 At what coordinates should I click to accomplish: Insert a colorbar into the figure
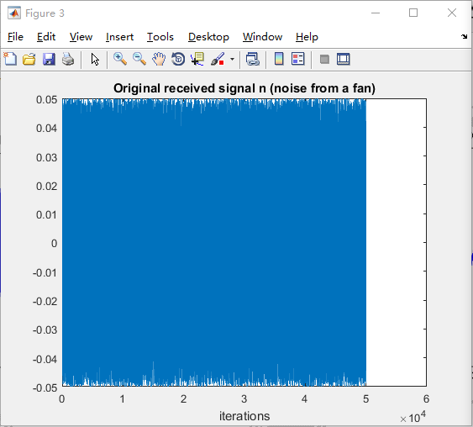pyautogui.click(x=279, y=59)
